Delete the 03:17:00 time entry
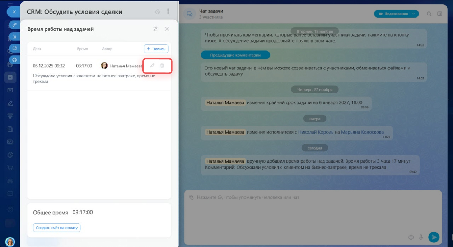This screenshot has width=453, height=247. click(x=162, y=66)
